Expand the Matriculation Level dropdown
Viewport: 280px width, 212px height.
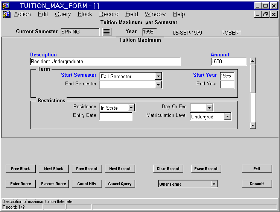(227, 117)
